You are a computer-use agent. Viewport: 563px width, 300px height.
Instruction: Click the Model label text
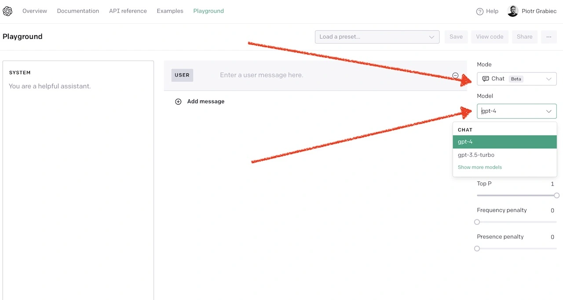point(485,96)
